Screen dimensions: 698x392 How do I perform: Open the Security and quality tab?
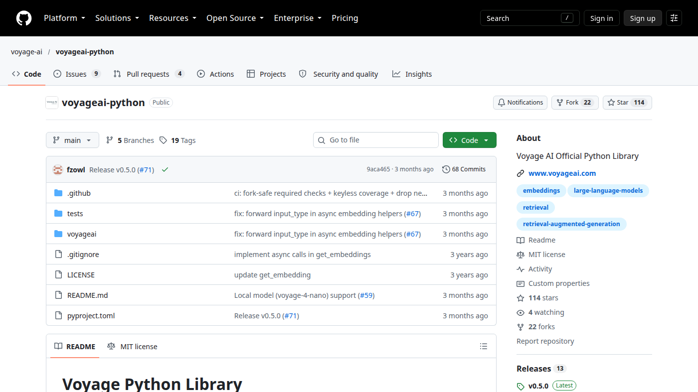point(338,74)
